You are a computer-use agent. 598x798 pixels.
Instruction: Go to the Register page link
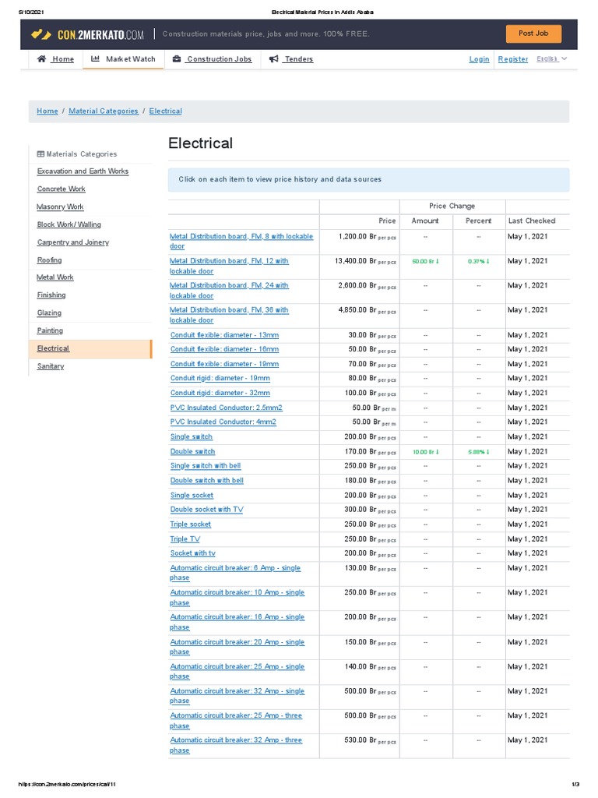[x=512, y=59]
